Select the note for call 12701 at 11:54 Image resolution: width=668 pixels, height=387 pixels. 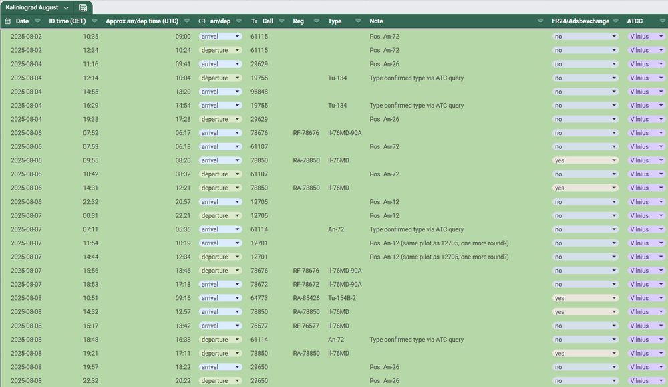[x=439, y=243]
